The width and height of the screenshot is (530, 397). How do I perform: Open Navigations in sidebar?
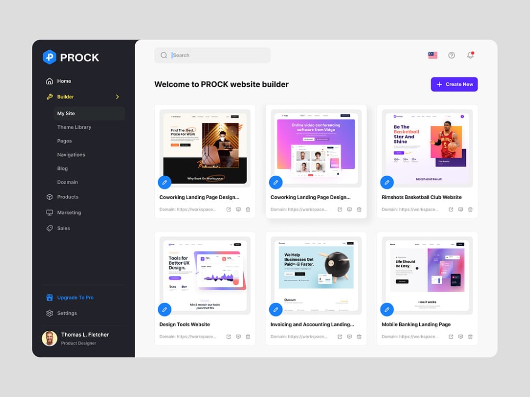pos(71,155)
